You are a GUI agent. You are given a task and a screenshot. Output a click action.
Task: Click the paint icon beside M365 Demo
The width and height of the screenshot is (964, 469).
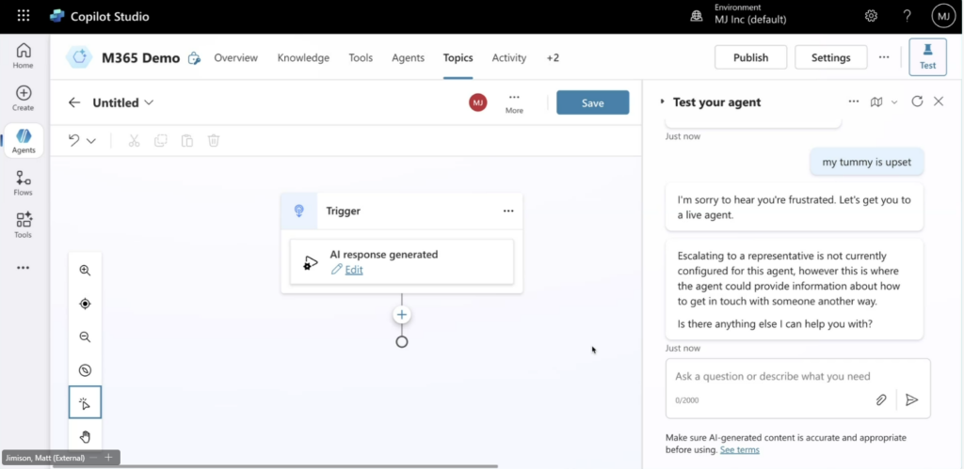(194, 58)
